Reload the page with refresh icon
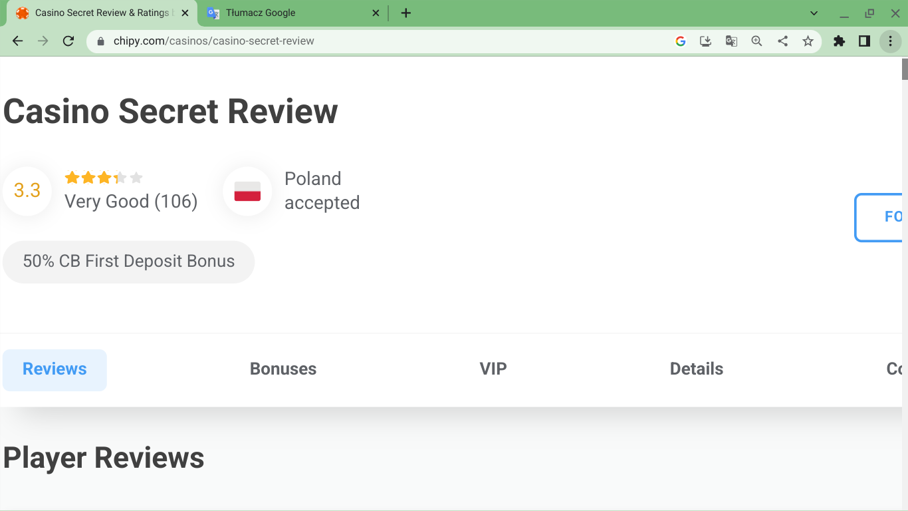 tap(68, 41)
